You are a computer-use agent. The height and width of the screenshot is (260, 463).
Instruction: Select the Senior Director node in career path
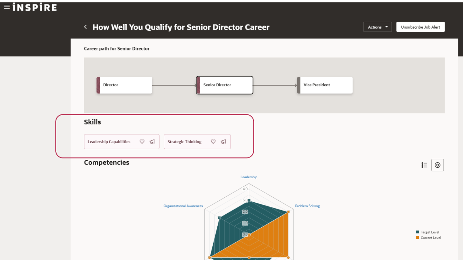(x=224, y=85)
